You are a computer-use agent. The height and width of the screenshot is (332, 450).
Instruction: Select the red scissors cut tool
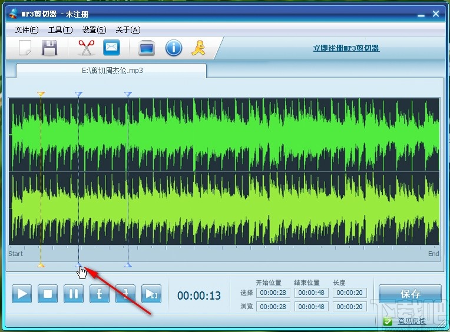(x=87, y=48)
